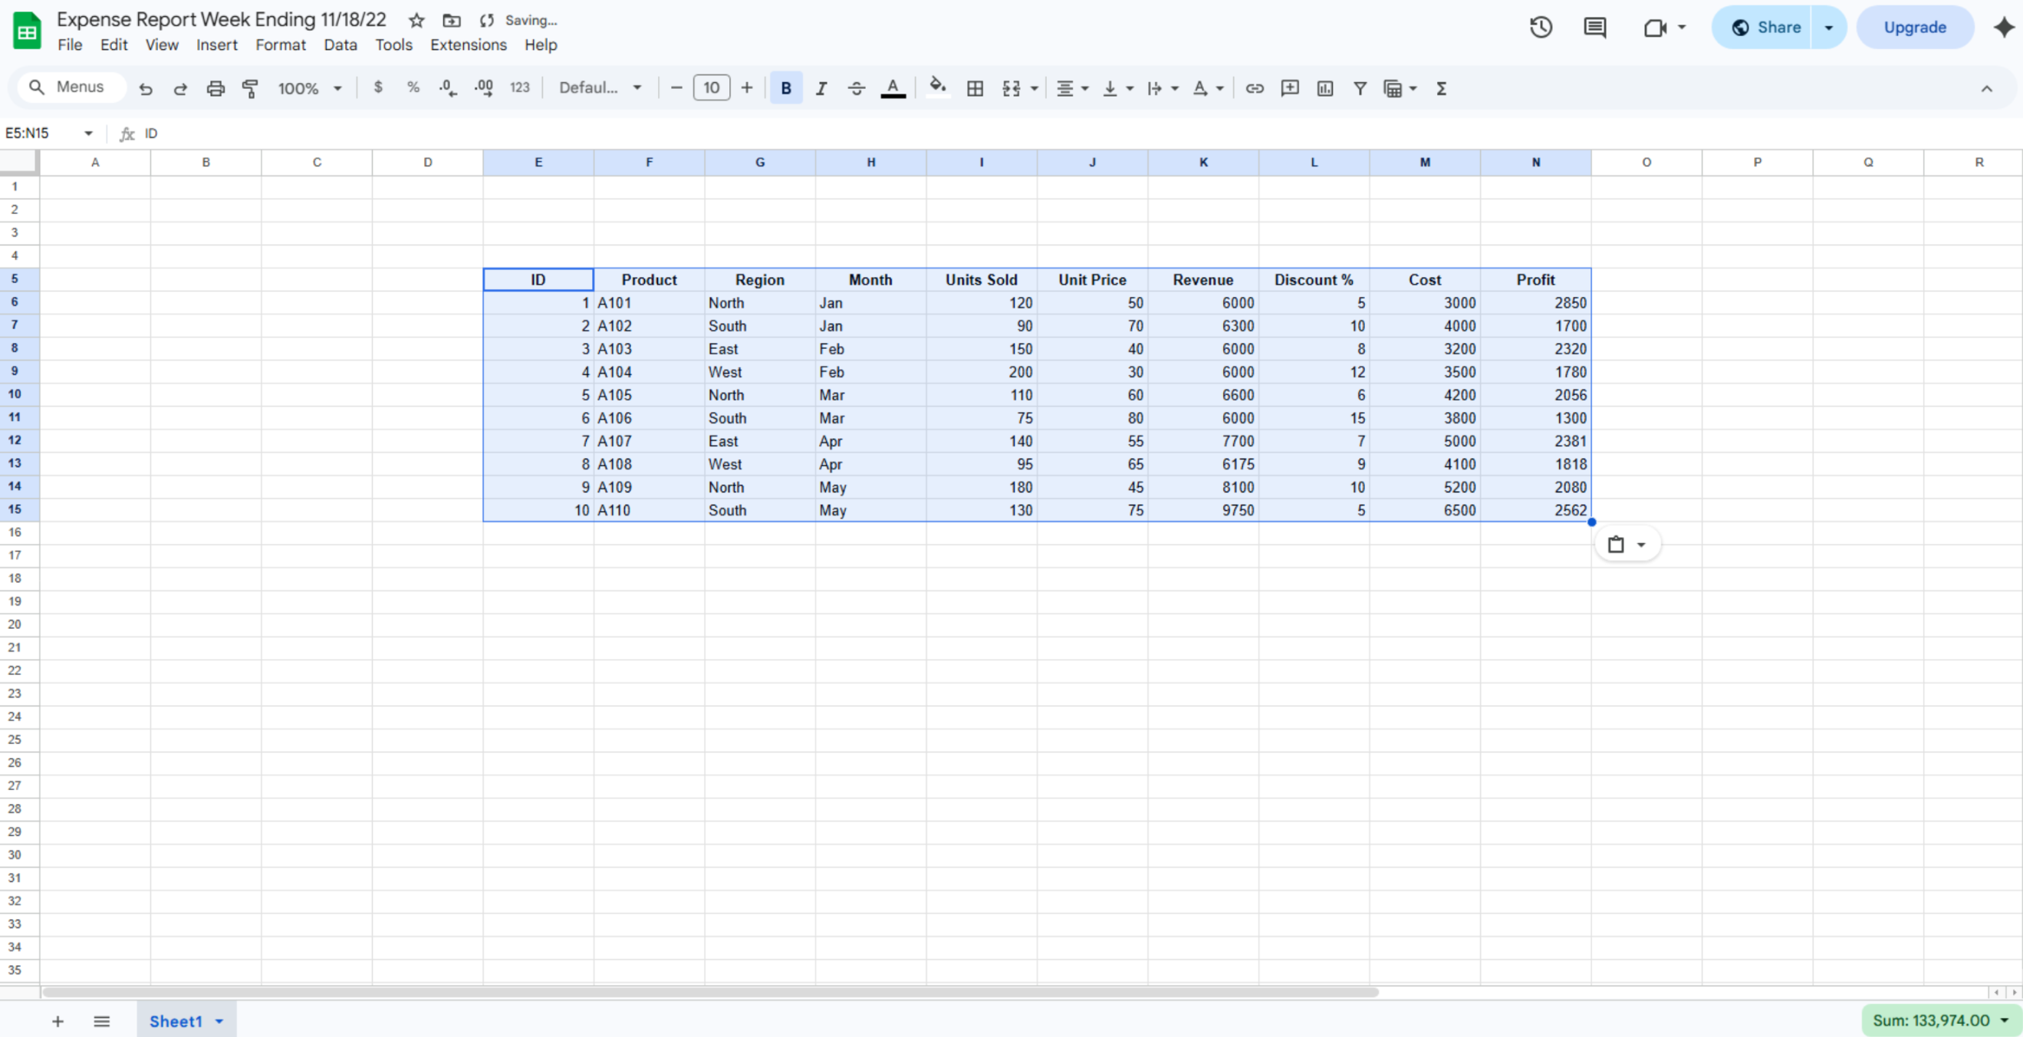This screenshot has height=1037, width=2023.
Task: Open the Format menu
Action: pyautogui.click(x=281, y=44)
